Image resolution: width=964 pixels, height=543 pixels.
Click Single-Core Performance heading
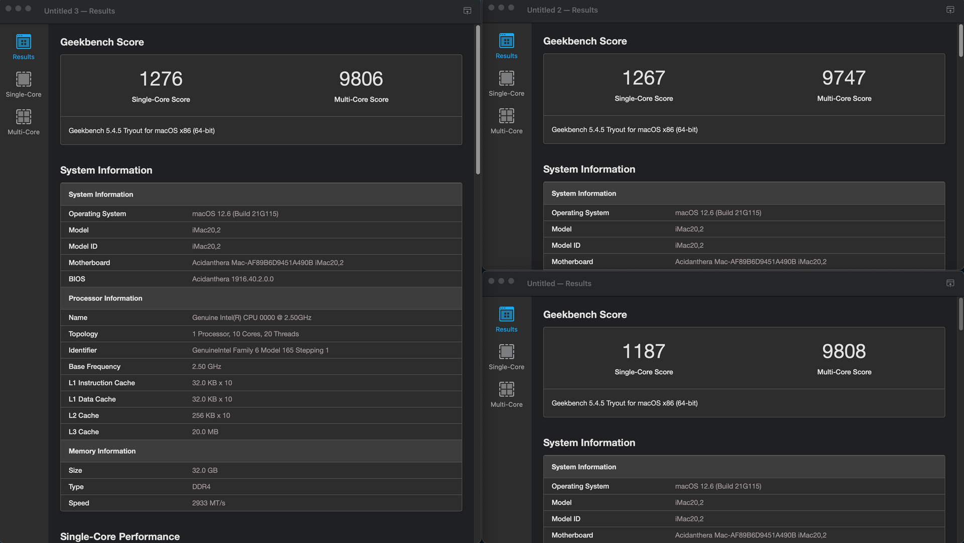pos(119,536)
